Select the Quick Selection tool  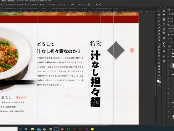pos(159,24)
